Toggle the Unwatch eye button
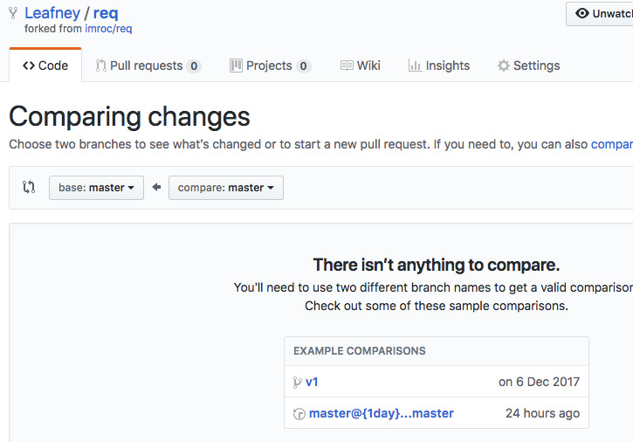 [x=602, y=14]
